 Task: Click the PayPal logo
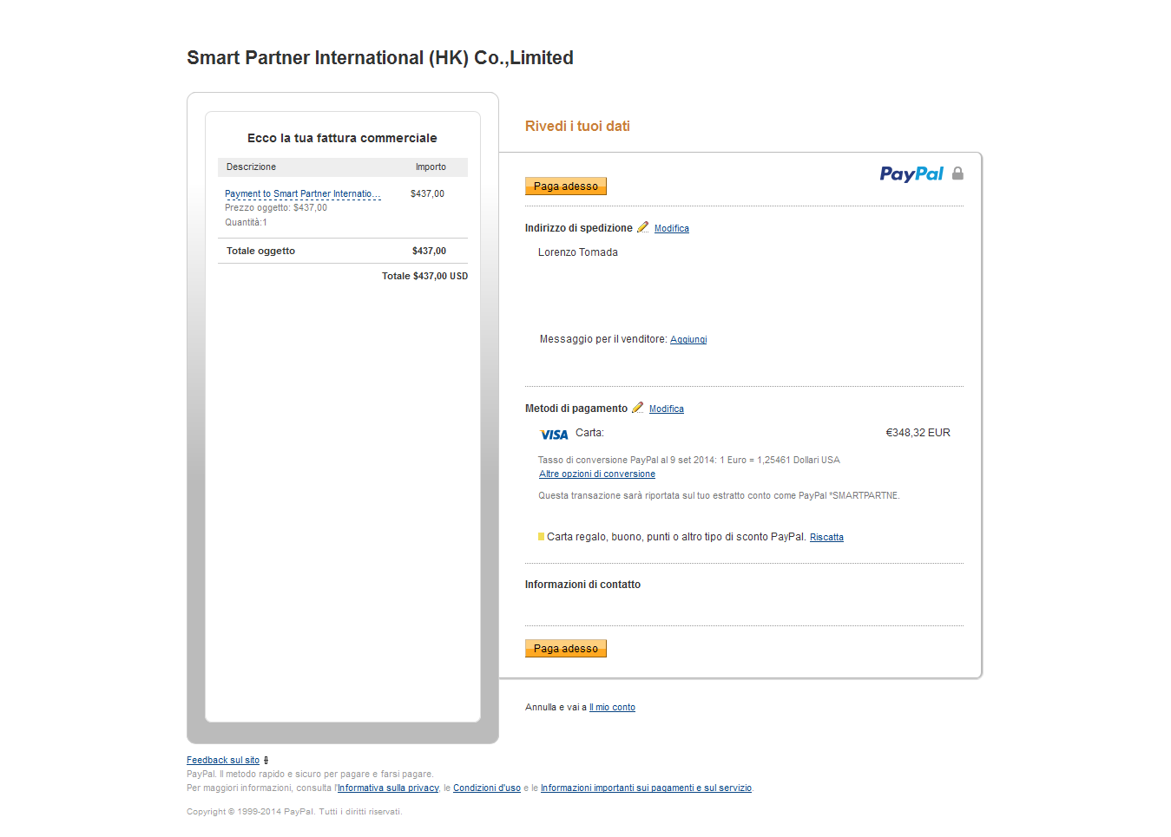911,174
